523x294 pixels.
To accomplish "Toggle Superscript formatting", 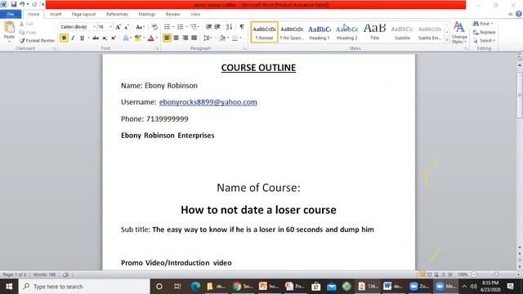I will click(x=114, y=38).
